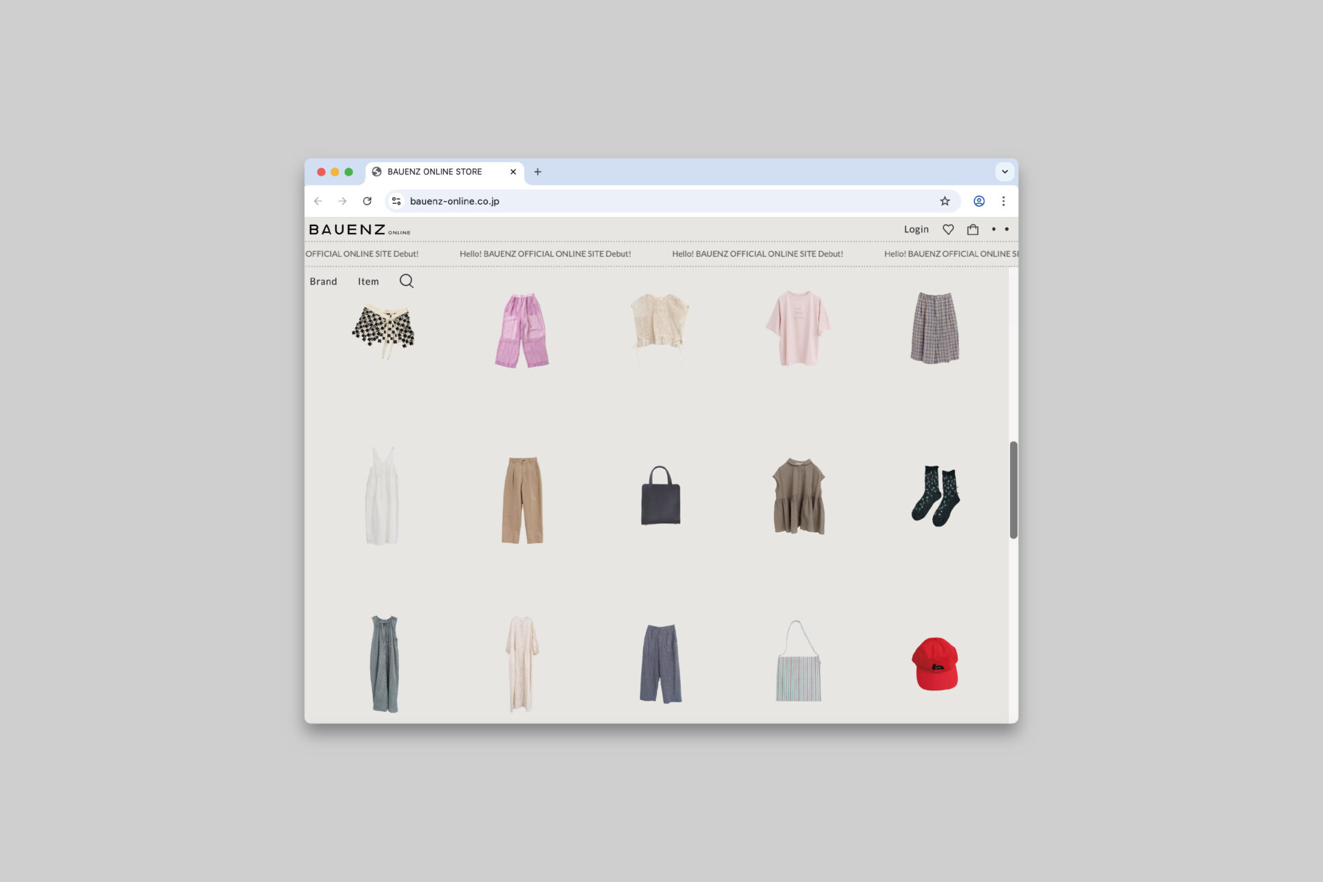View the cream long dress product
This screenshot has height=882, width=1323.
coord(522,664)
